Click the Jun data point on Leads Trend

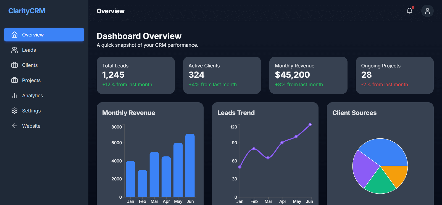[310, 125]
